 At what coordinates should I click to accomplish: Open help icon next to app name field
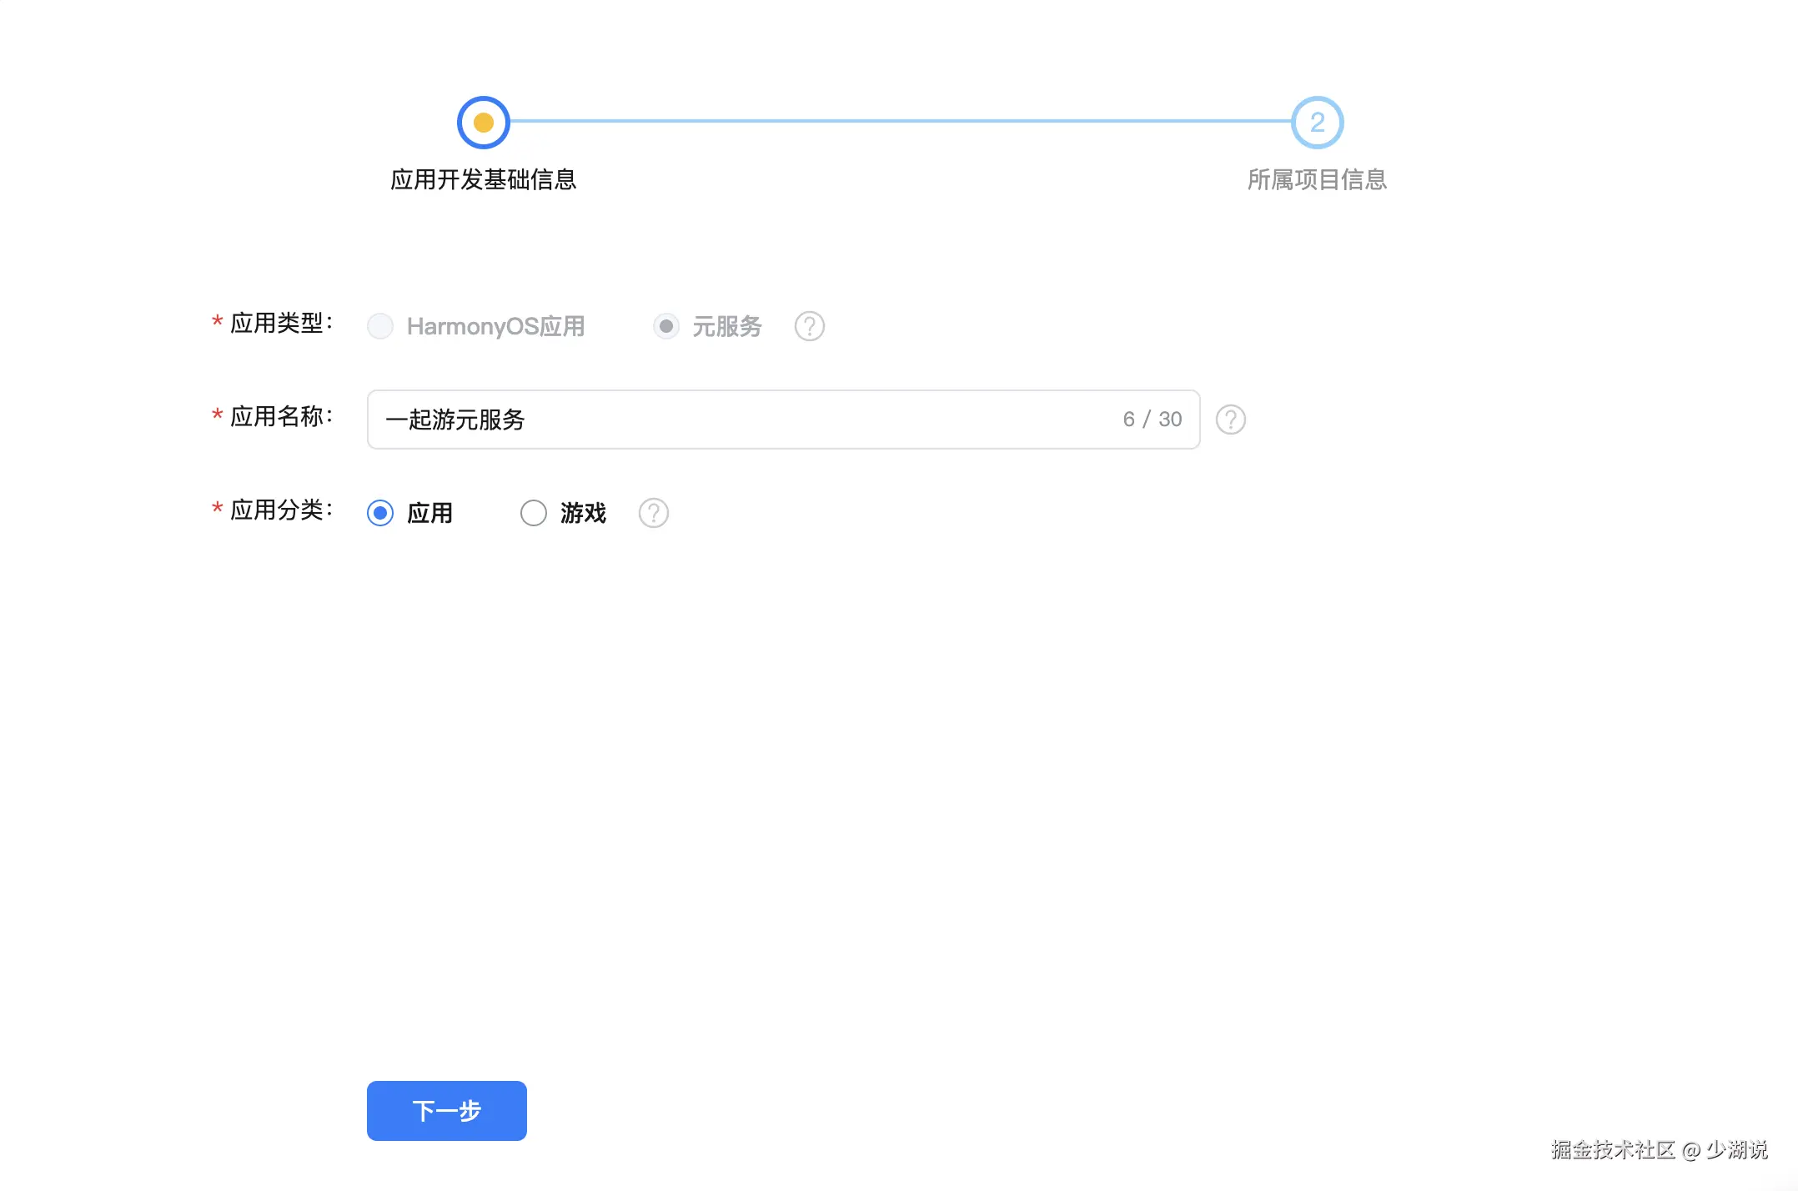1230,420
